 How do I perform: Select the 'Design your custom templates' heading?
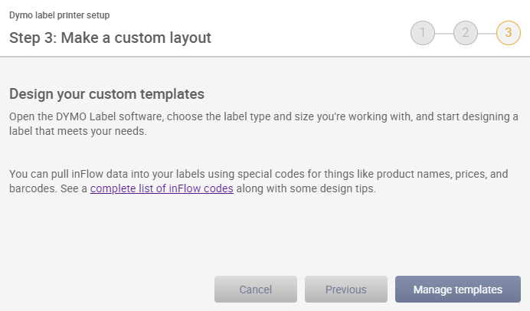[x=106, y=94]
